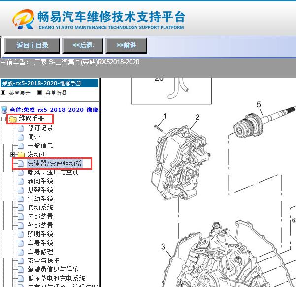Open the 传动系统 page
Screen dimensions: 296x287
(x=40, y=207)
